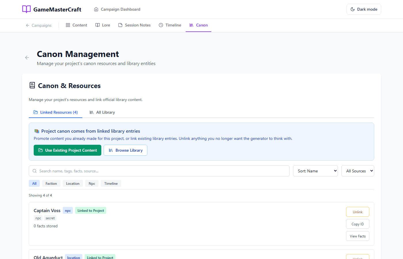Click the GameMasterCraft brand name
Image resolution: width=403 pixels, height=259 pixels.
[57, 9]
